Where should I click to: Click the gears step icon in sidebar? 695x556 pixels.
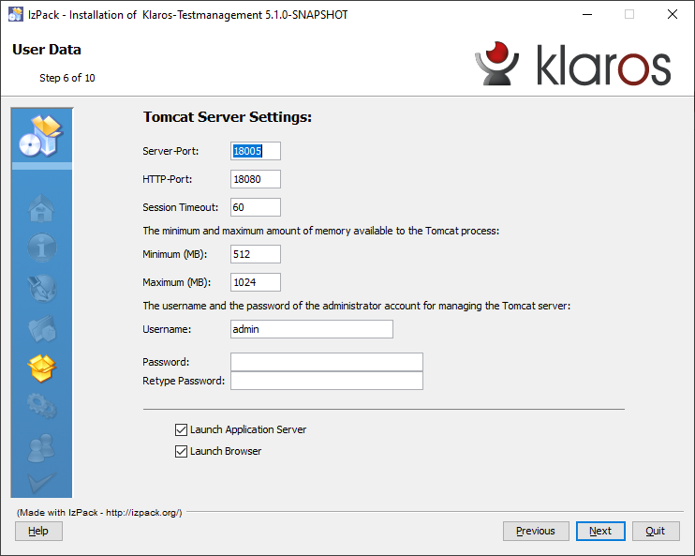42,408
